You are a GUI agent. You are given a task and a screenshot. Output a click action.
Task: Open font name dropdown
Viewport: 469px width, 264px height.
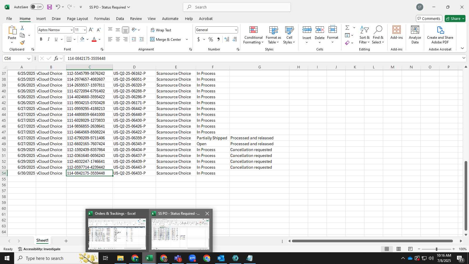[x=71, y=30]
